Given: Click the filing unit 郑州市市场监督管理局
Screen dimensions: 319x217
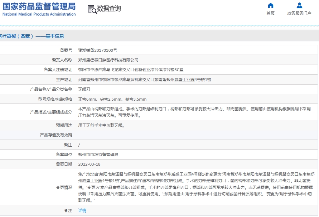Looking at the screenshot, I should (98, 155).
